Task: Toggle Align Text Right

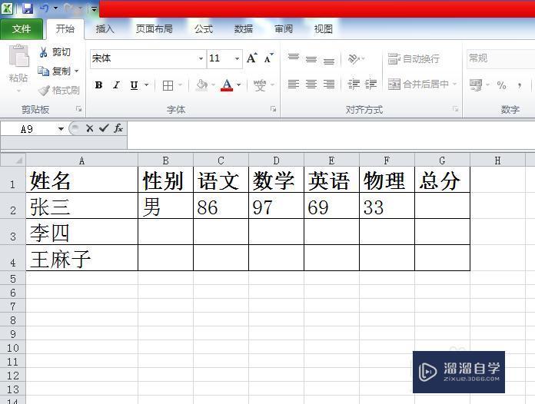Action: [x=329, y=84]
